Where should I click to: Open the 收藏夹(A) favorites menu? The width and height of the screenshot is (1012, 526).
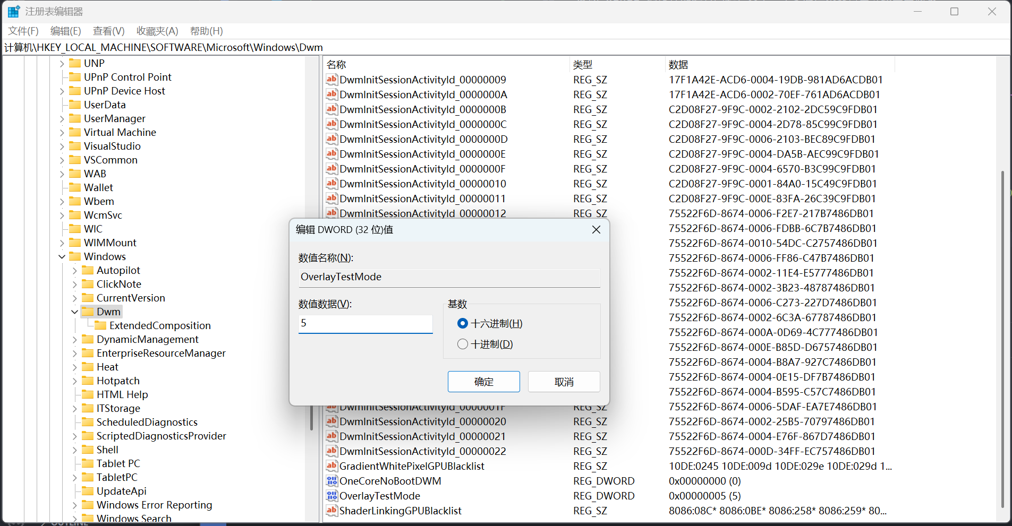pos(157,31)
